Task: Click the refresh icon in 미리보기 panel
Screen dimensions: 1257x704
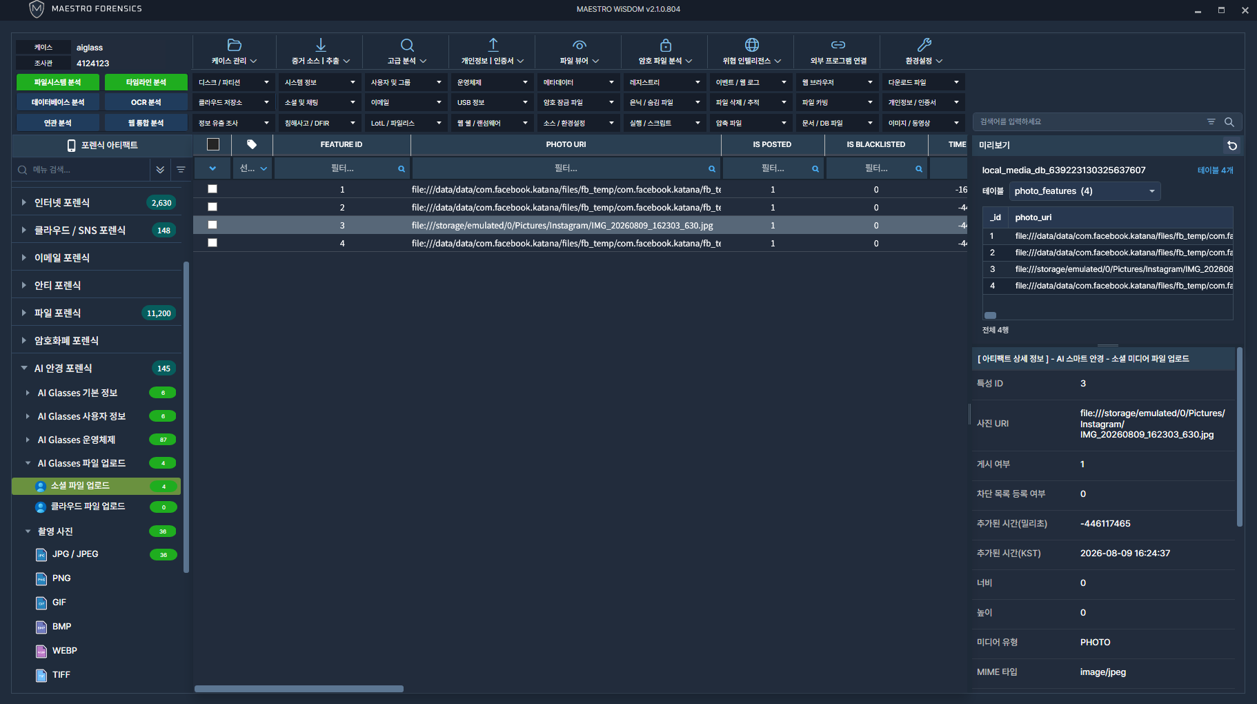Action: pos(1232,146)
